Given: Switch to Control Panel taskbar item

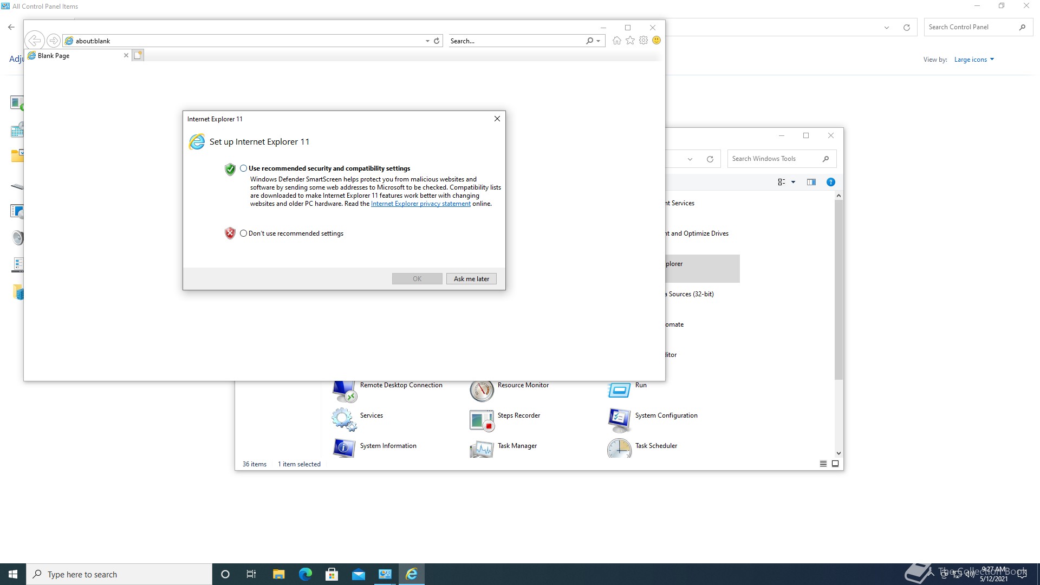Looking at the screenshot, I should 385,574.
